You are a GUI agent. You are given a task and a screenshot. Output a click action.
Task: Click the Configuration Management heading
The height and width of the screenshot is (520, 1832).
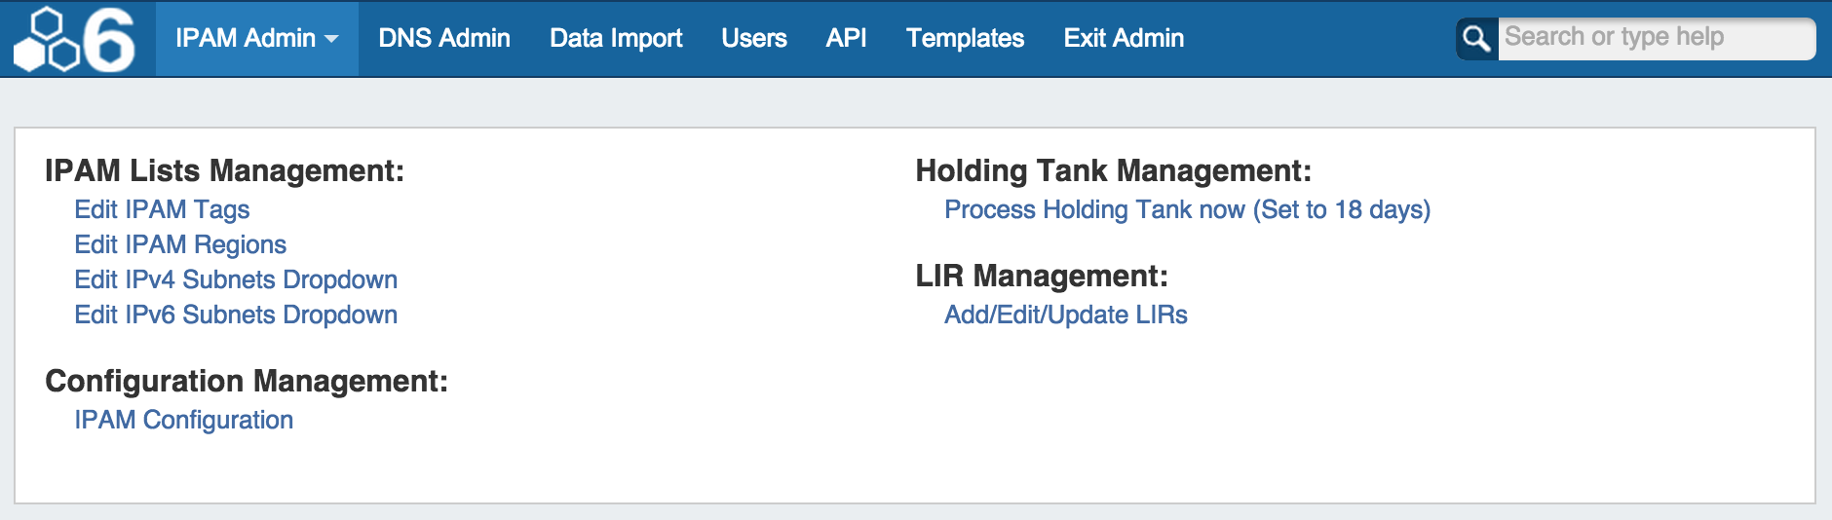click(247, 381)
